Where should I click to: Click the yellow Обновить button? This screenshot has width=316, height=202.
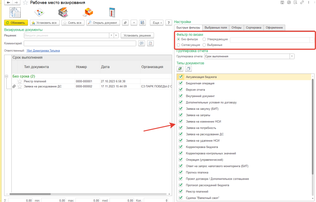(16, 23)
